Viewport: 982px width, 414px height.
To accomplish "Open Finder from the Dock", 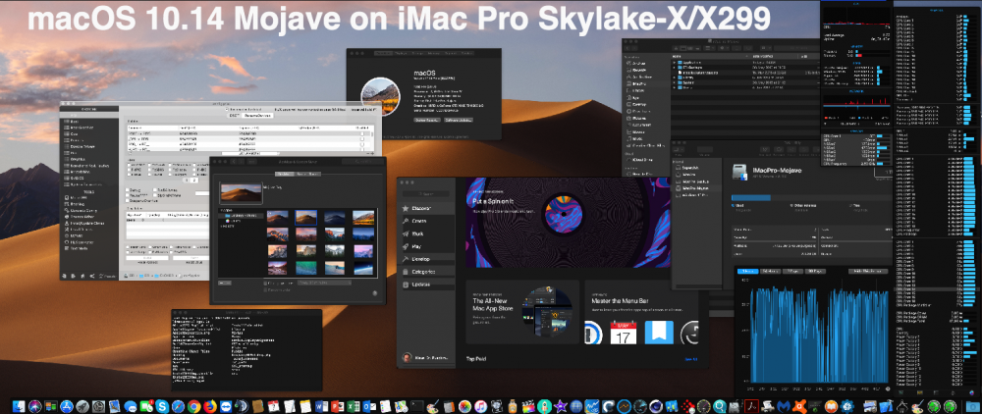I will pos(19,406).
